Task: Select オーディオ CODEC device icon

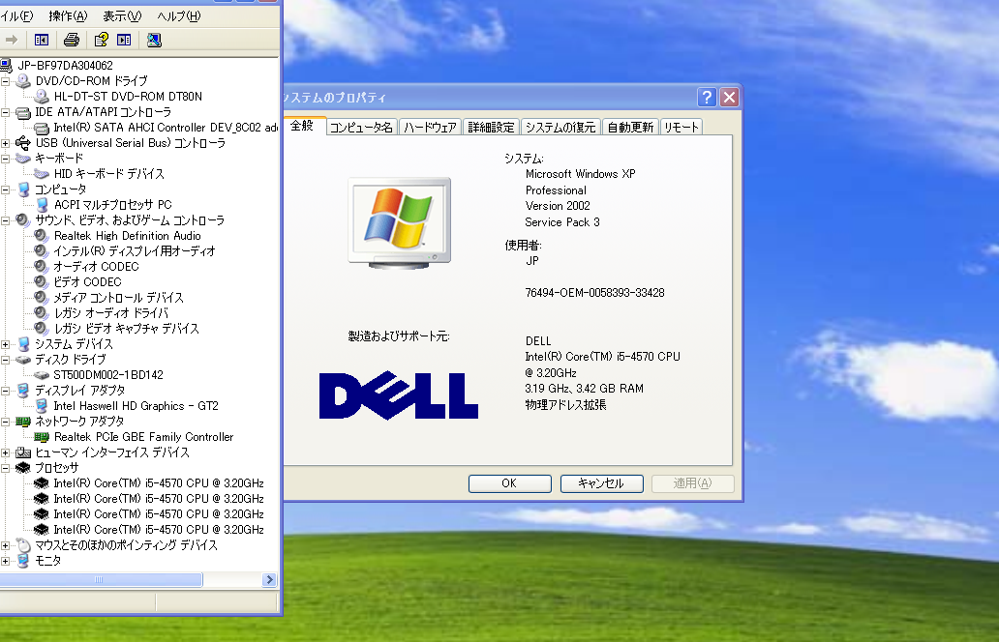Action: pyautogui.click(x=42, y=266)
